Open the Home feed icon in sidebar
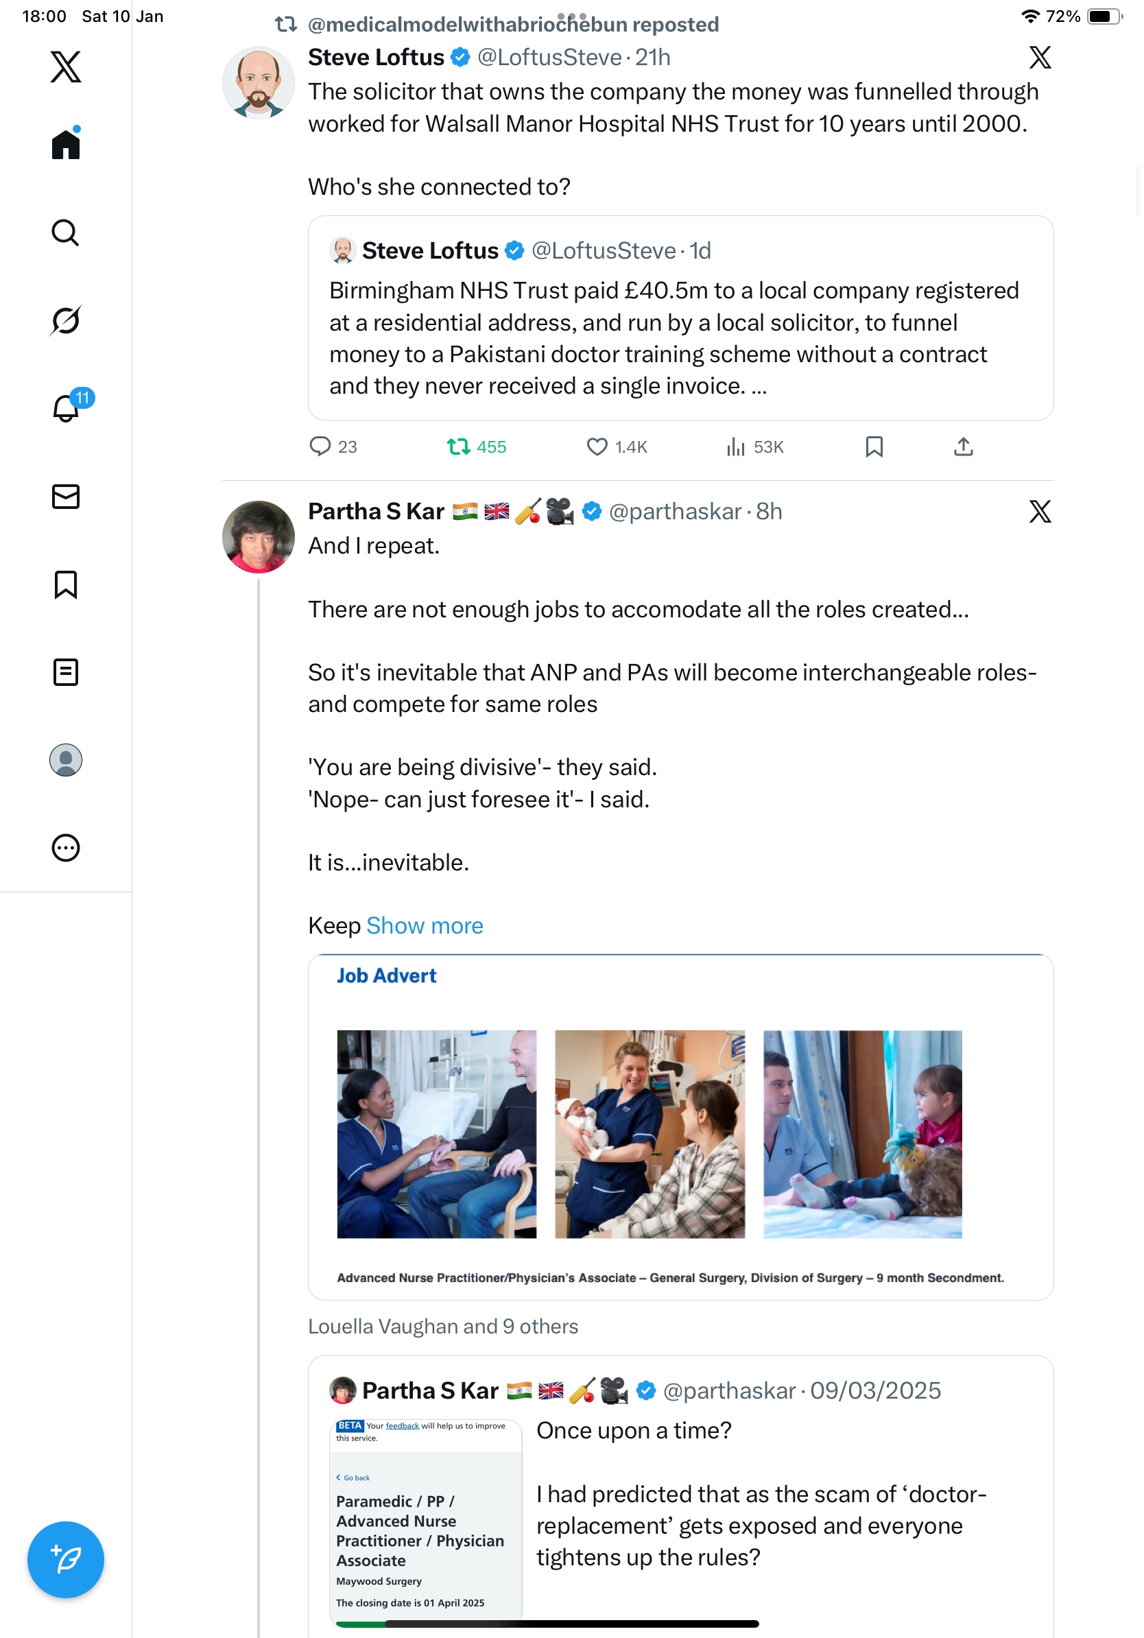 coord(66,144)
